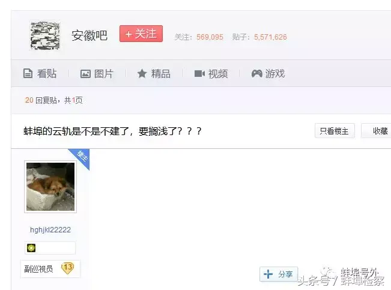Follow 安徽吧 with the red 关注 button

pyautogui.click(x=141, y=34)
